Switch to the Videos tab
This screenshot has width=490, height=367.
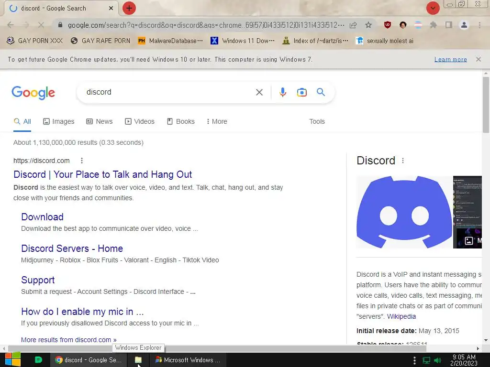pyautogui.click(x=140, y=121)
